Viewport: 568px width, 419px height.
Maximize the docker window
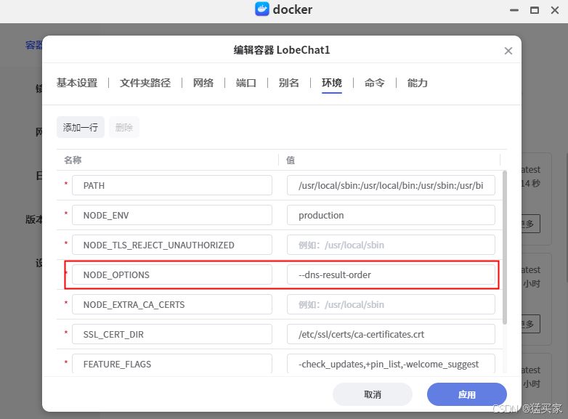coord(535,10)
